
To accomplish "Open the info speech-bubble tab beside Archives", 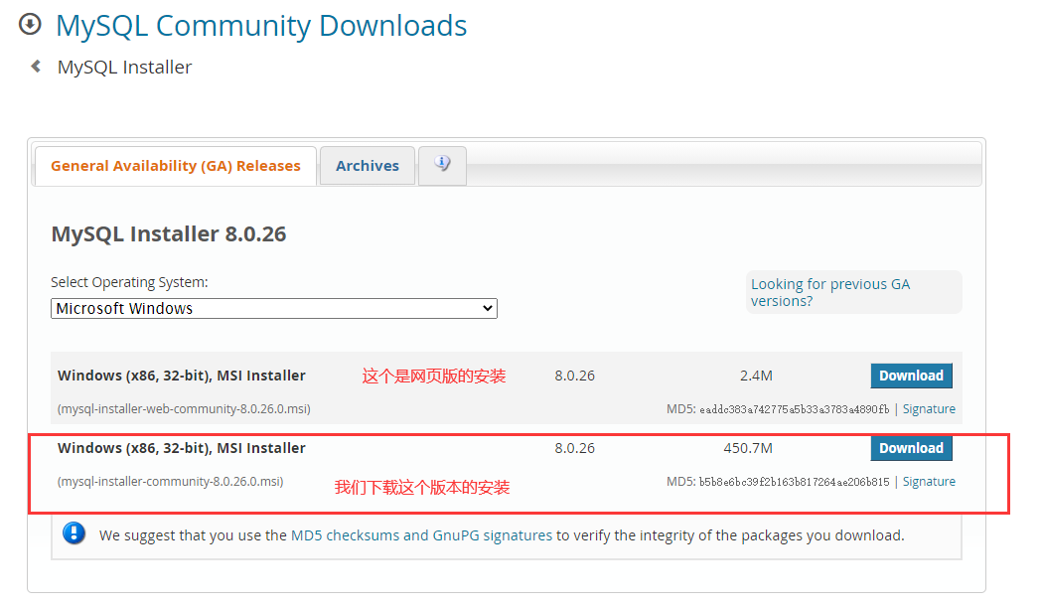I will pyautogui.click(x=441, y=165).
